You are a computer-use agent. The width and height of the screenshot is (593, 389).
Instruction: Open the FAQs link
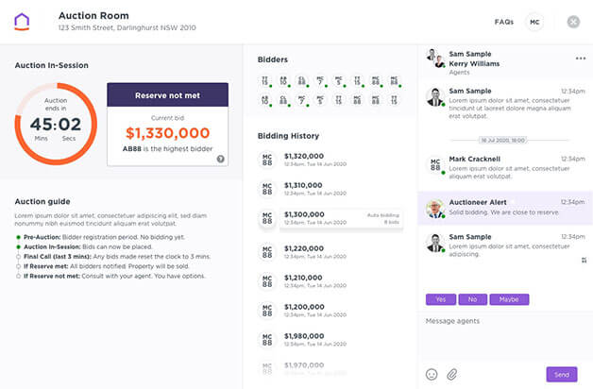(x=503, y=22)
